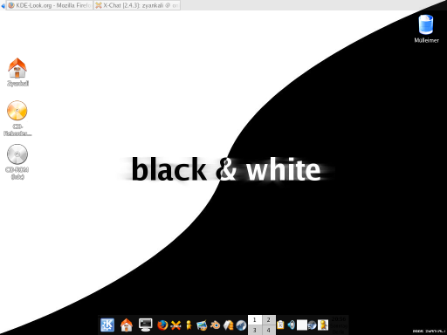Click the blue arrow left of the taskbar

(x=3, y=5)
